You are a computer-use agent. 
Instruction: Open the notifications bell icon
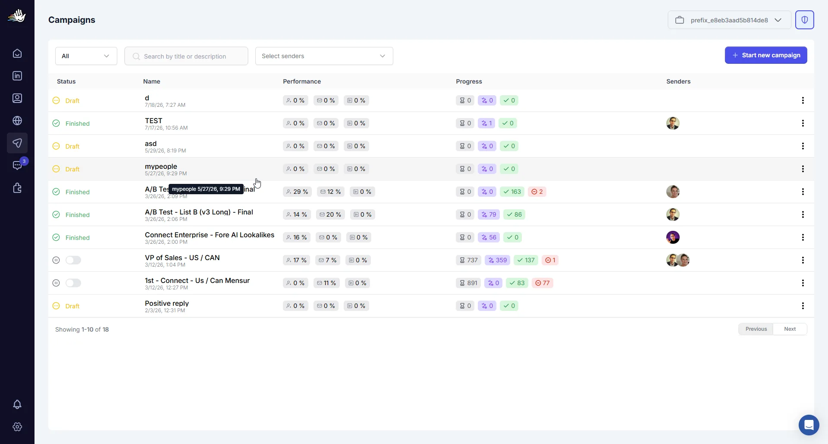tap(17, 404)
